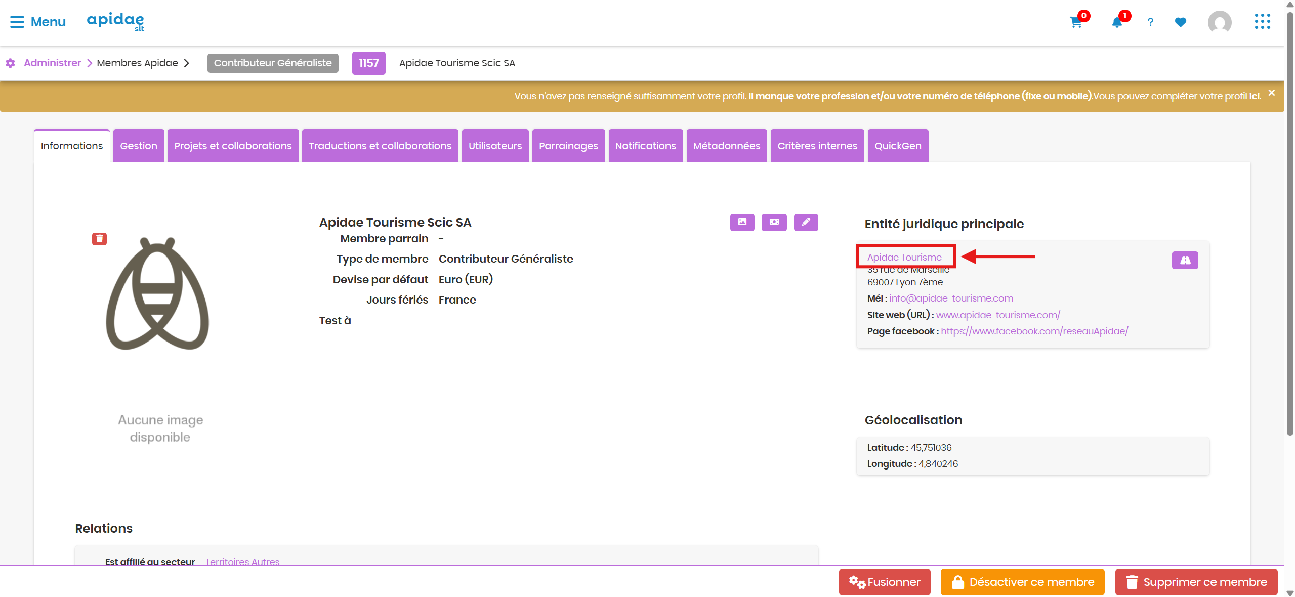Open the Parrainages tab
This screenshot has height=597, width=1295.
(568, 146)
